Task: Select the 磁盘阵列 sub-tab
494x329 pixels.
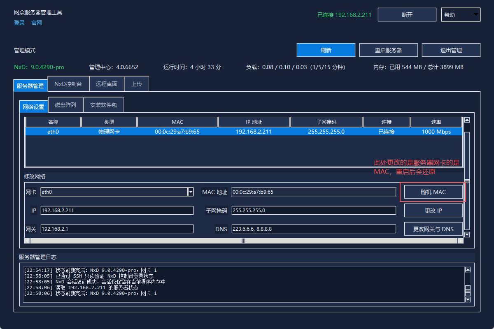Action: [65, 104]
